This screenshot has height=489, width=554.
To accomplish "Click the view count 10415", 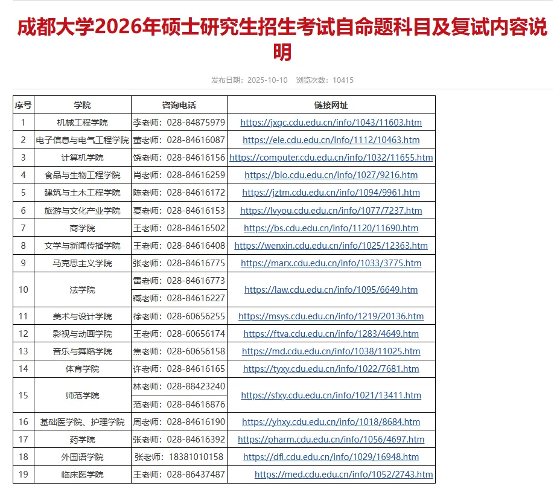I will coord(343,80).
